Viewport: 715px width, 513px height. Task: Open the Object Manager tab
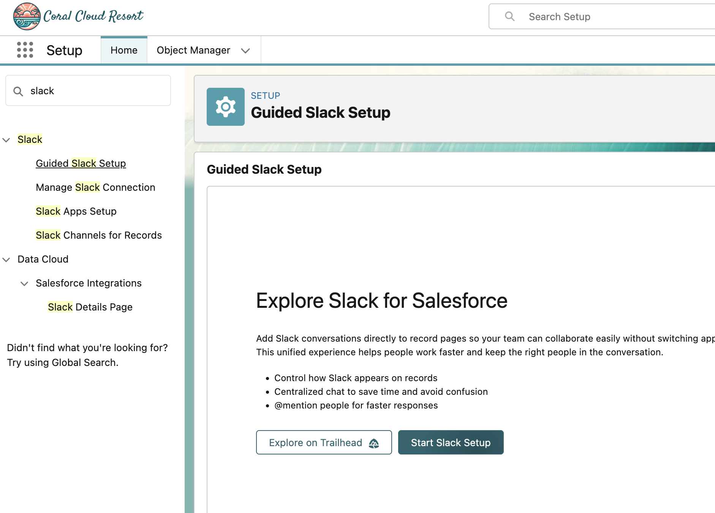pyautogui.click(x=193, y=50)
